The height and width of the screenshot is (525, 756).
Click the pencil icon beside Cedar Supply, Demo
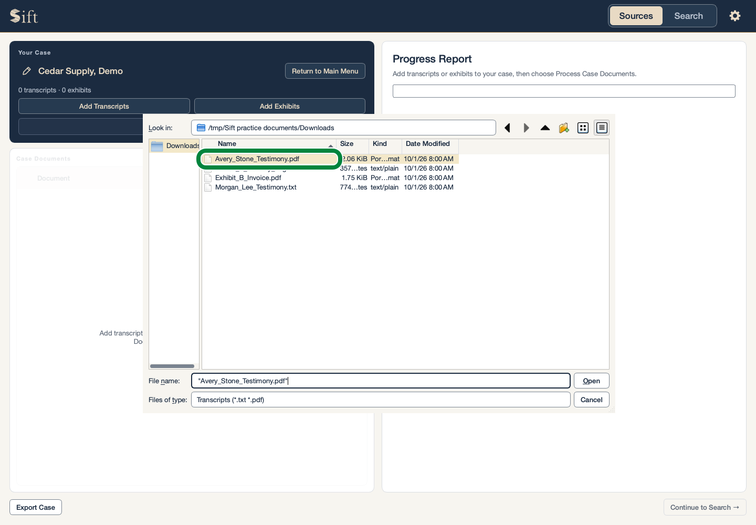(x=27, y=71)
